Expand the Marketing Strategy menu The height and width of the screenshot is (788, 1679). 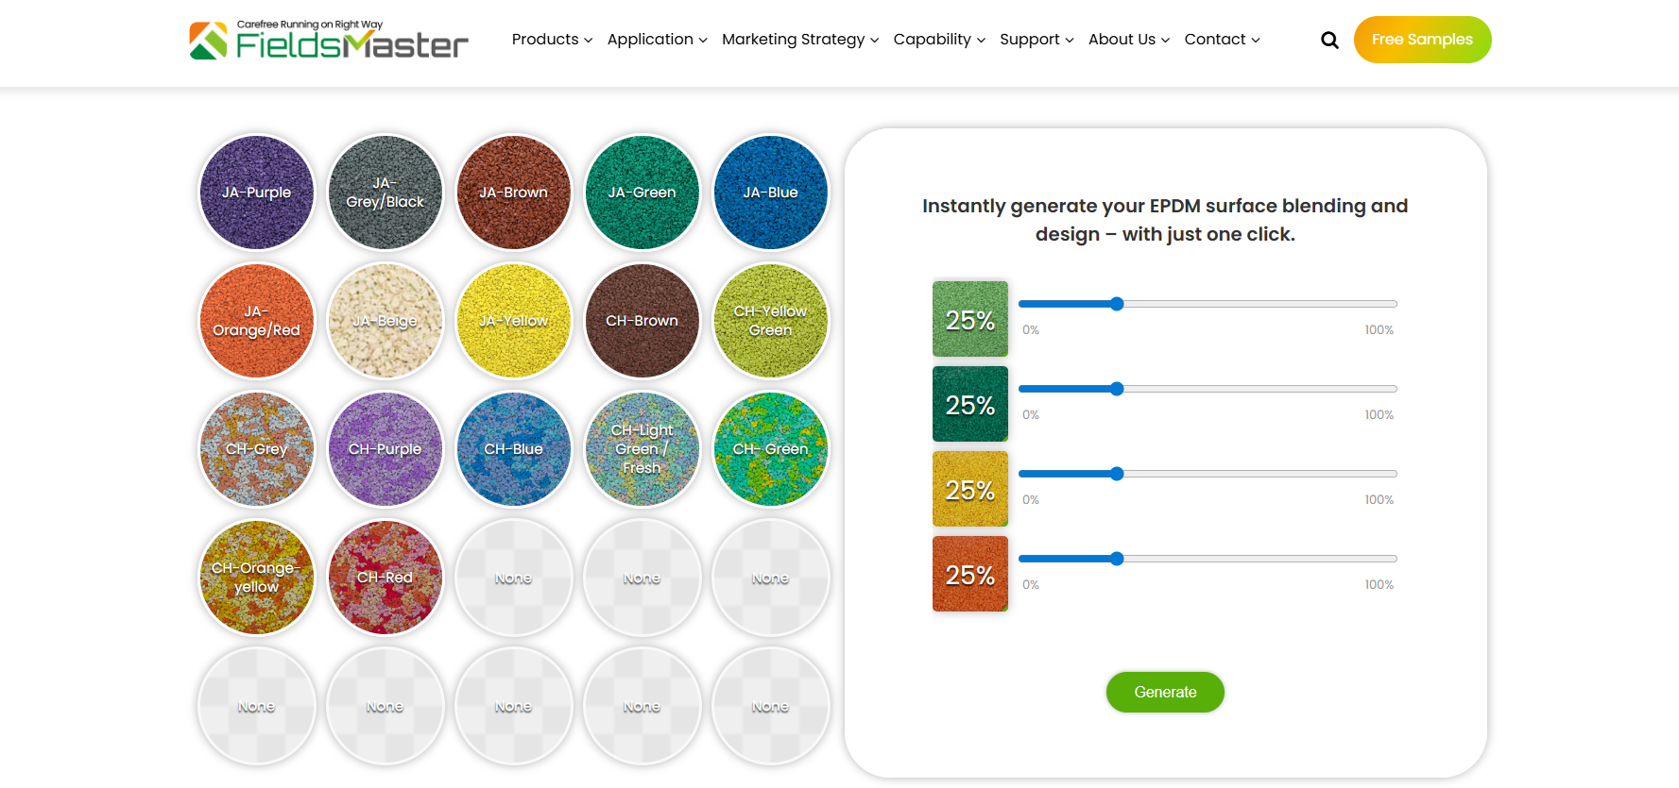(x=800, y=40)
